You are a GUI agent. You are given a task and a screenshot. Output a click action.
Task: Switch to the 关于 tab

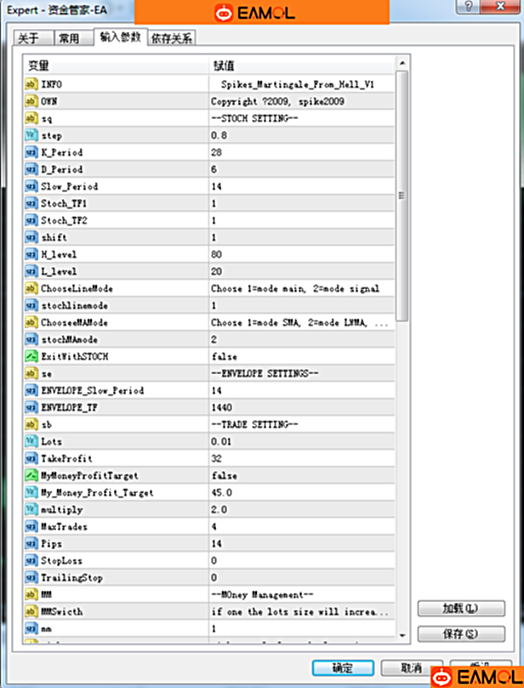[28, 38]
